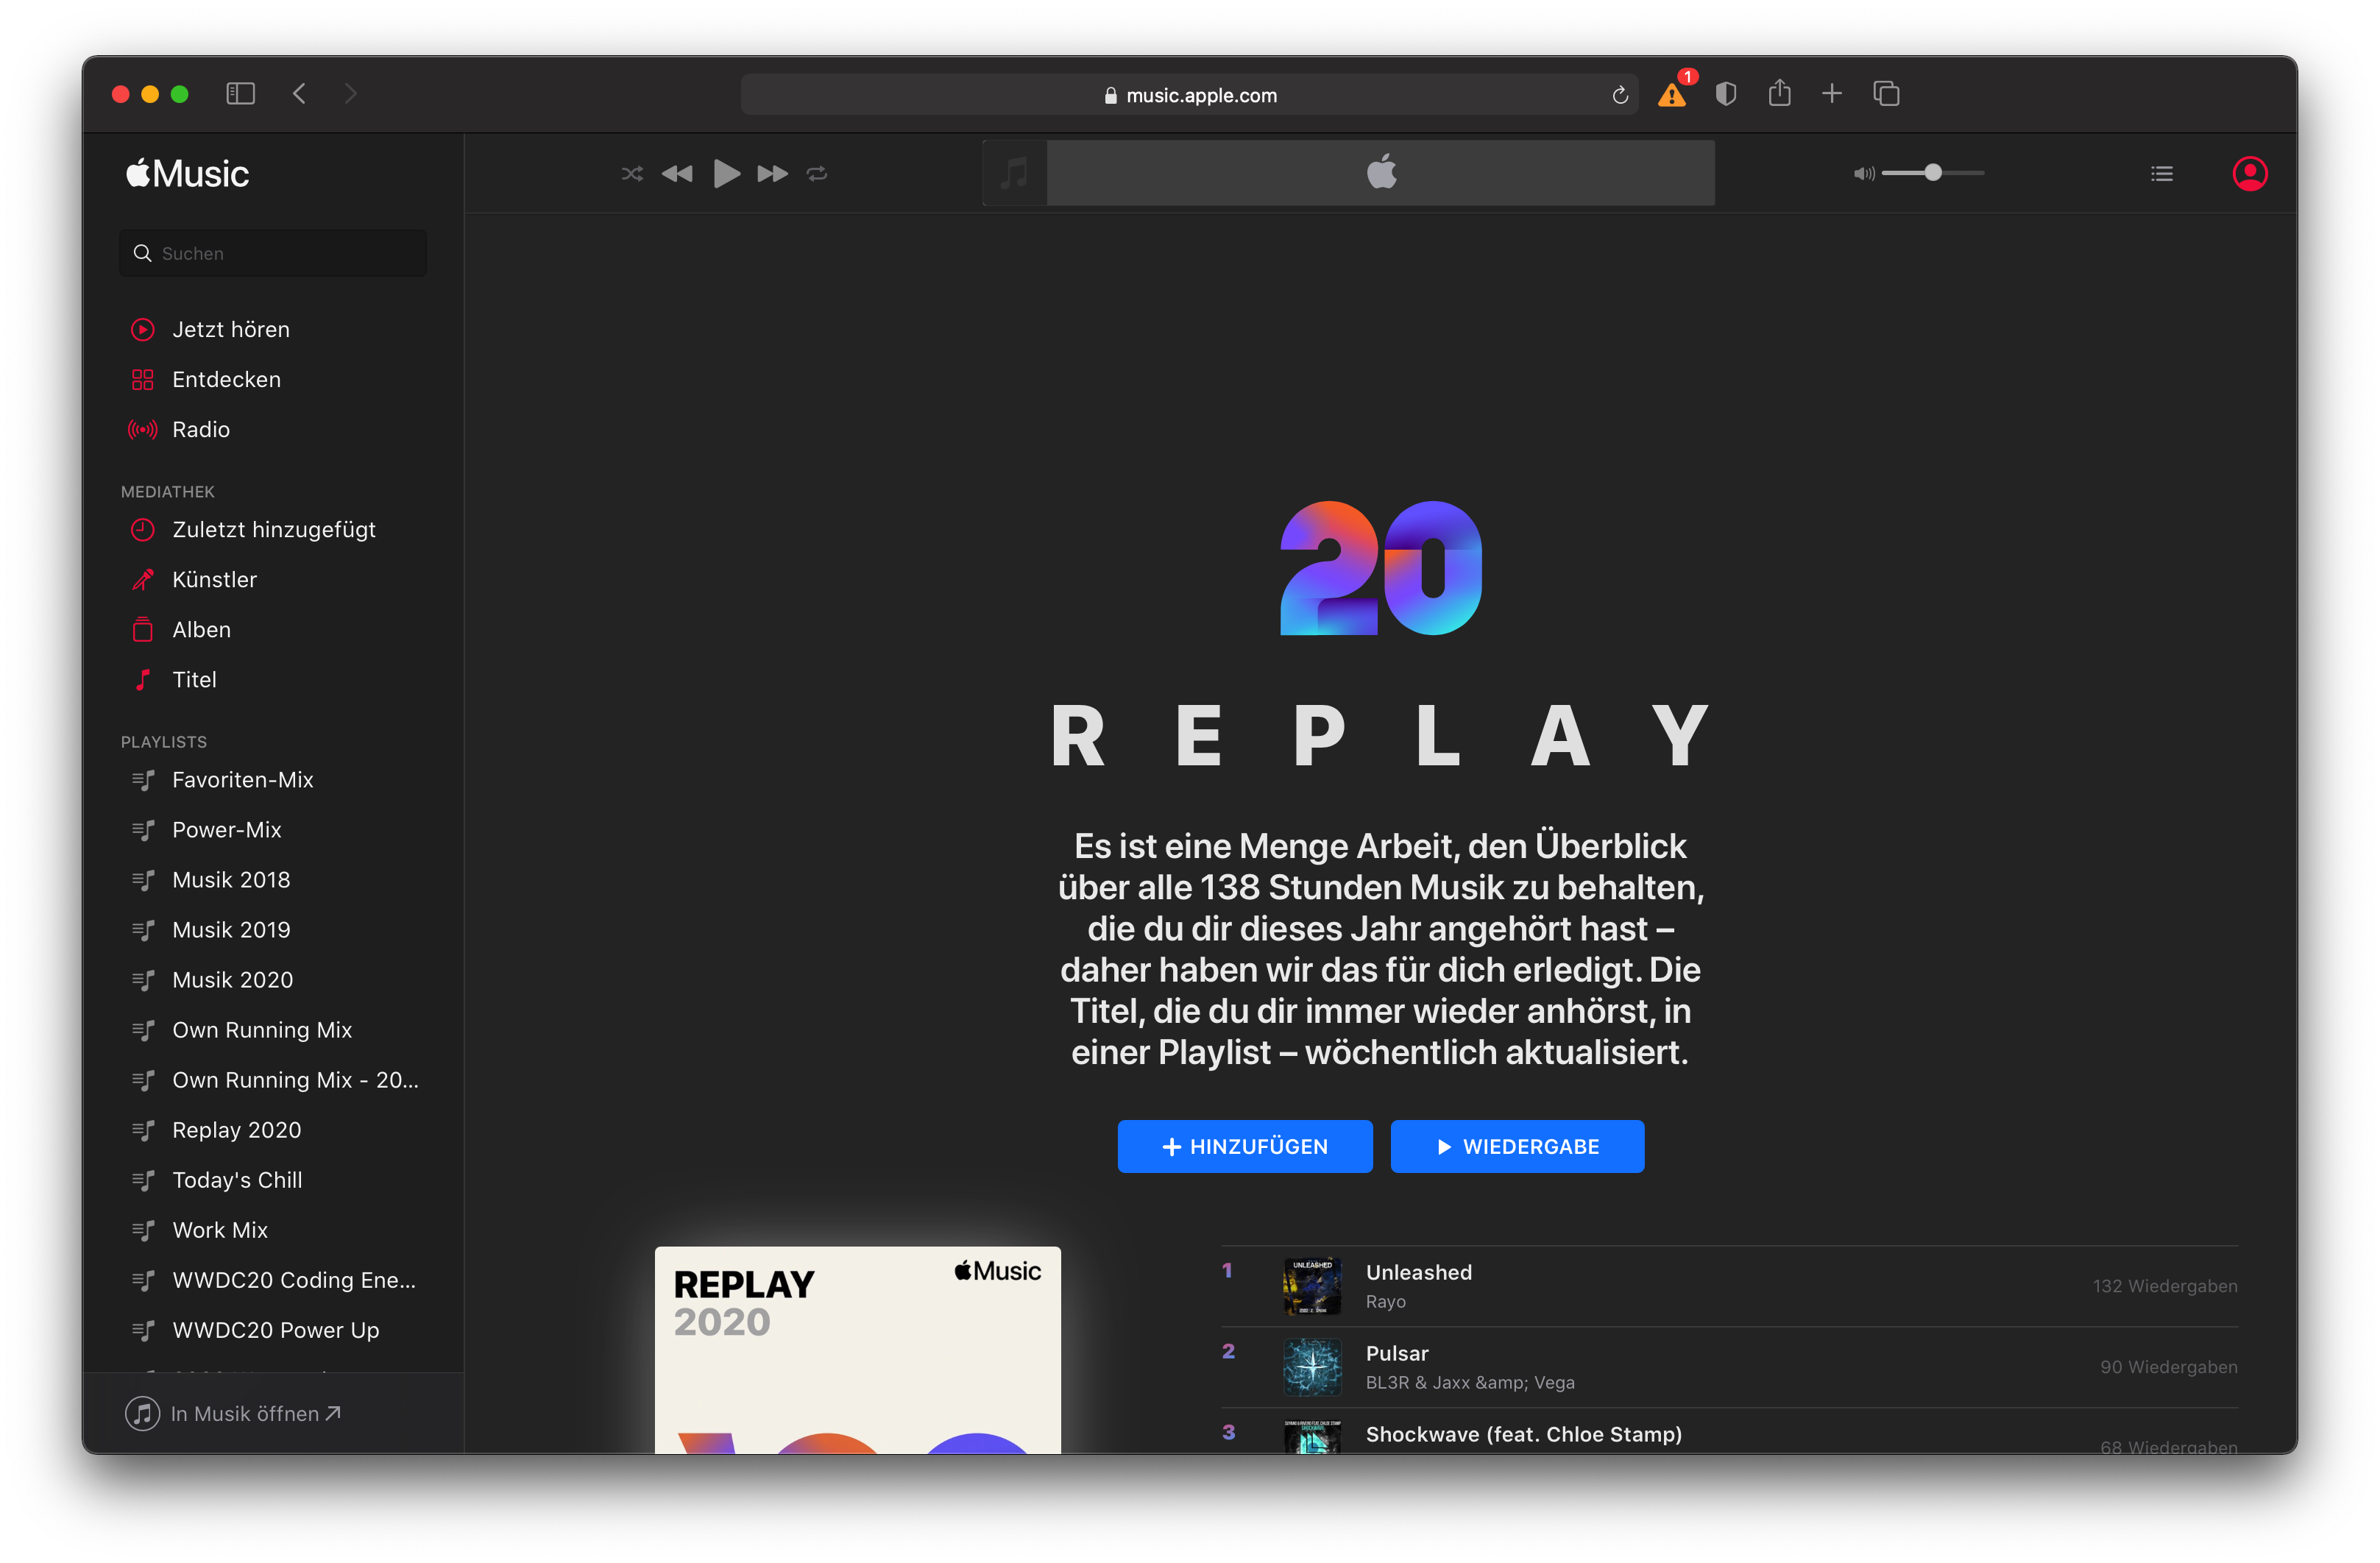
Task: Open Replay 2020 playlist
Action: click(237, 1129)
